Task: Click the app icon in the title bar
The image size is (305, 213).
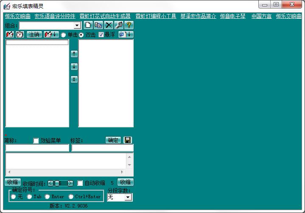Action: tap(7, 6)
